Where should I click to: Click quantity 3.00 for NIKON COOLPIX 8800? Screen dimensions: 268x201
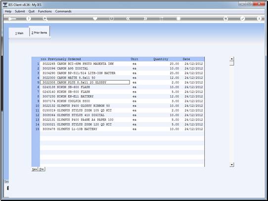(x=175, y=101)
